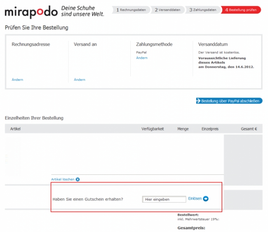Click the X icon beside Artikel löschen

(78, 179)
